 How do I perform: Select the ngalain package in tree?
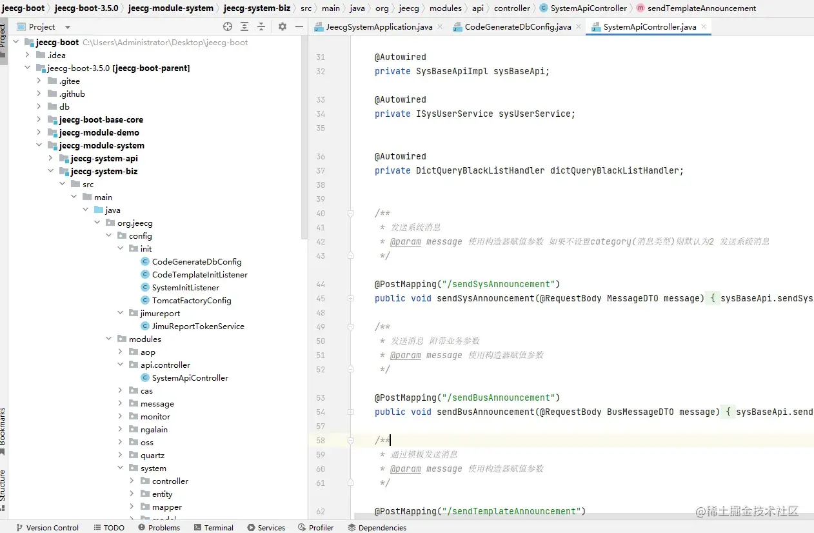[154, 429]
